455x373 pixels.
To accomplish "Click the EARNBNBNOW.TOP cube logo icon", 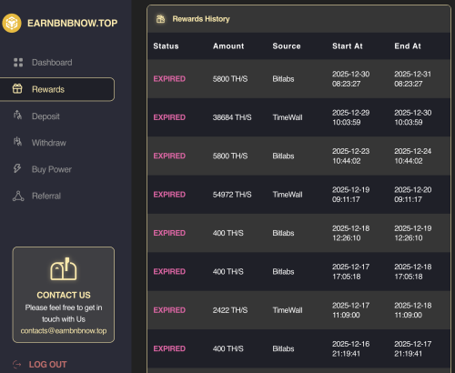I will click(12, 23).
